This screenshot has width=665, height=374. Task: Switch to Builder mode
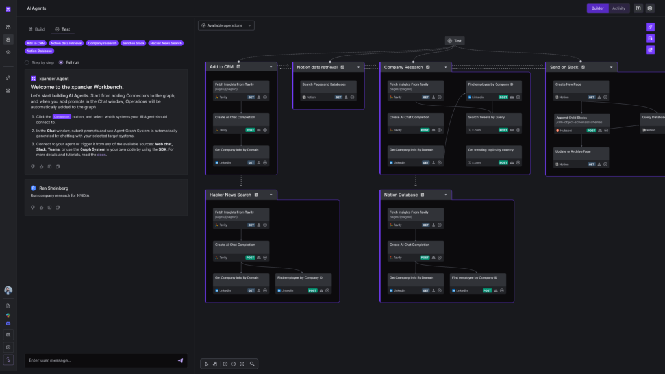[x=597, y=8]
